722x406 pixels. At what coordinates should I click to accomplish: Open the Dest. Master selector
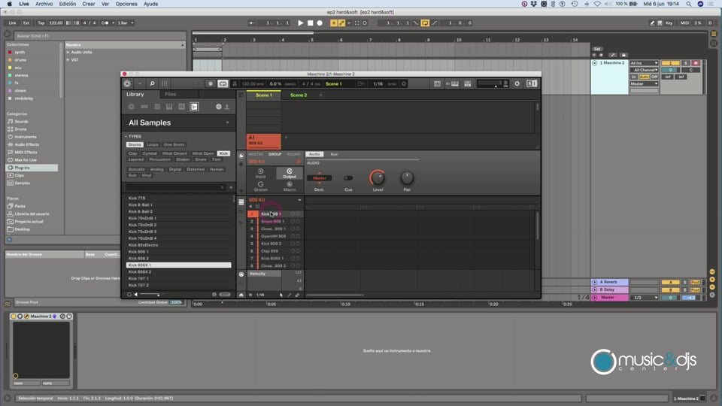(319, 178)
